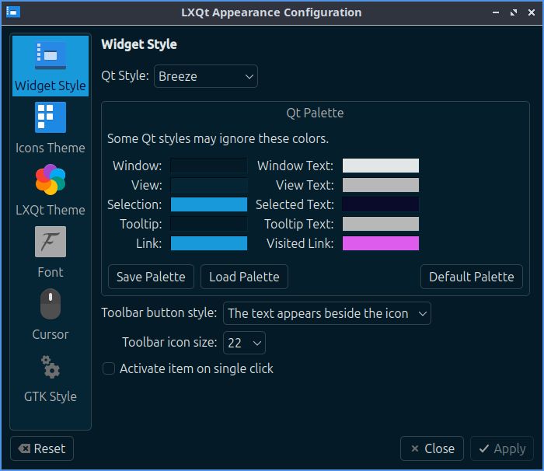
Task: Select the Widget Style sidebar icon
Action: 51,55
